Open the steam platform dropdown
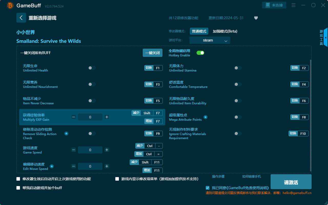328x205 pixels. (210, 40)
